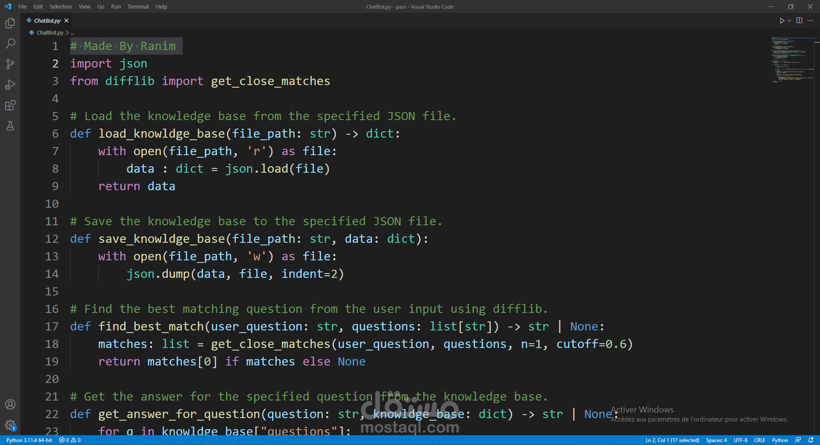Open the Explorer view in activity bar
Viewport: 820px width, 445px height.
(x=10, y=23)
